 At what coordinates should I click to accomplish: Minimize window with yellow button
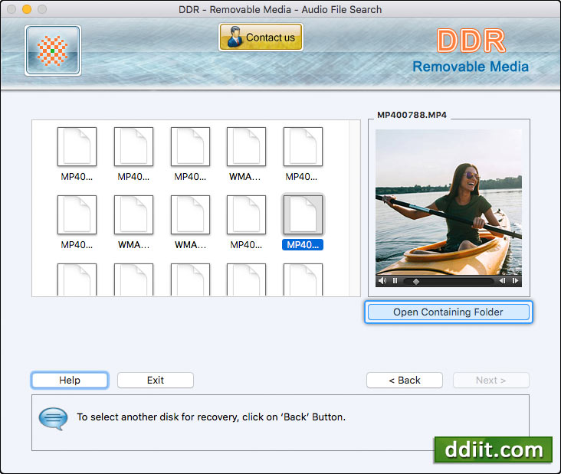coord(27,9)
